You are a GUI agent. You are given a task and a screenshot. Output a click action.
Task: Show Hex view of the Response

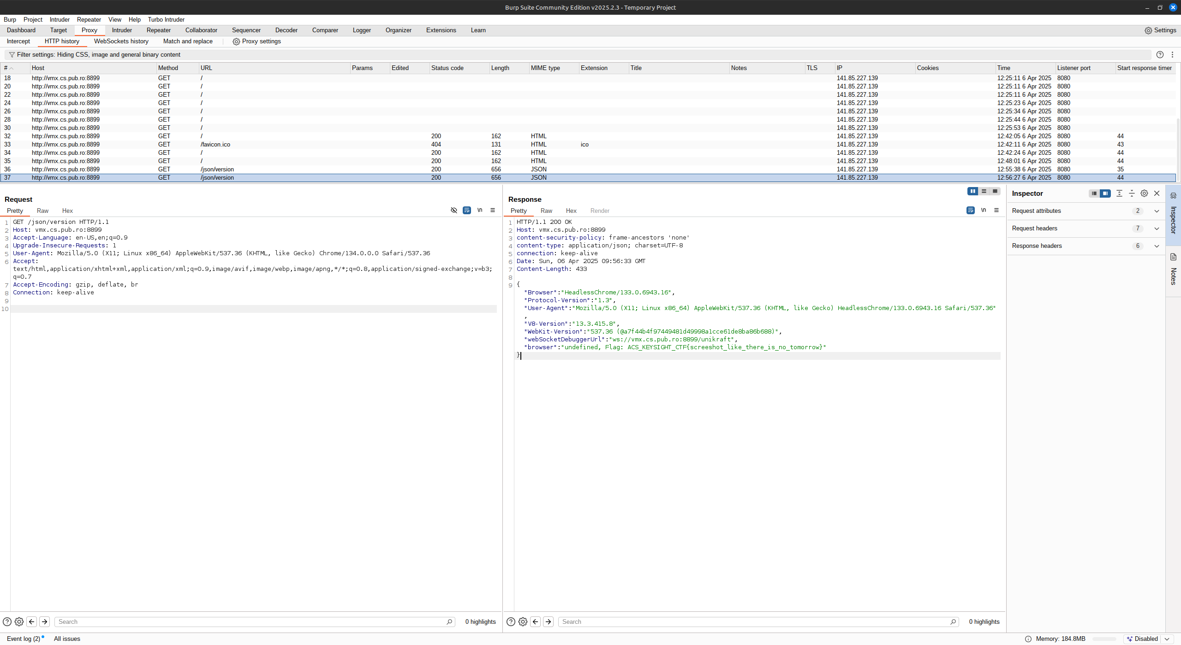pyautogui.click(x=571, y=211)
